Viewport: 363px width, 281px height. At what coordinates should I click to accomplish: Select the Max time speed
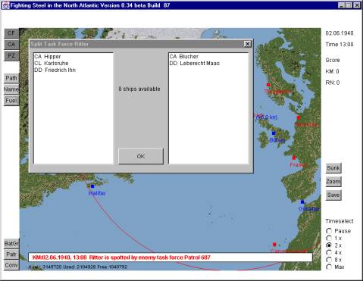pyautogui.click(x=329, y=267)
